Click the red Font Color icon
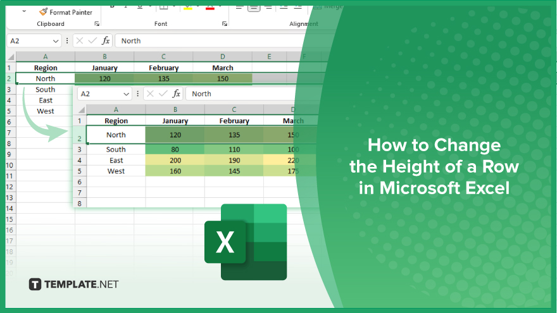This screenshot has width=557, height=313. pos(210,7)
